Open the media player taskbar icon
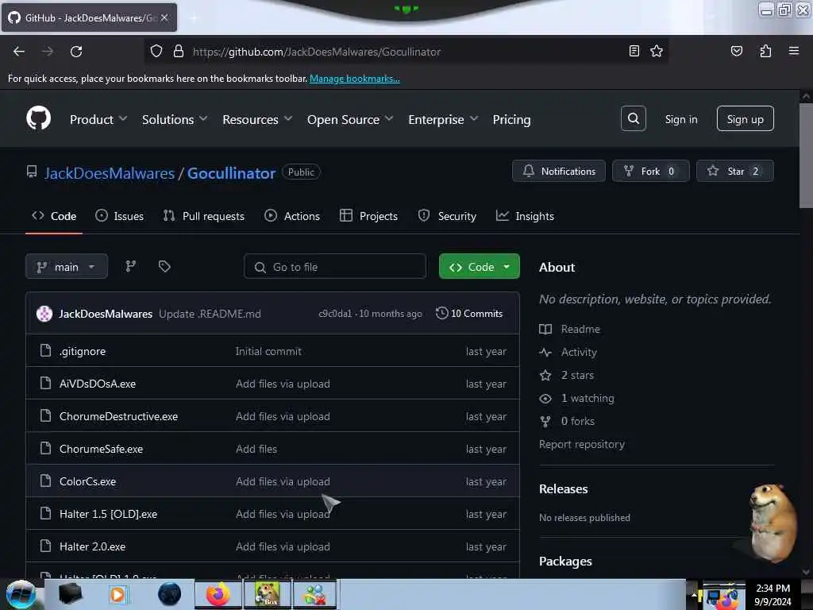This screenshot has height=610, width=813. [118, 594]
